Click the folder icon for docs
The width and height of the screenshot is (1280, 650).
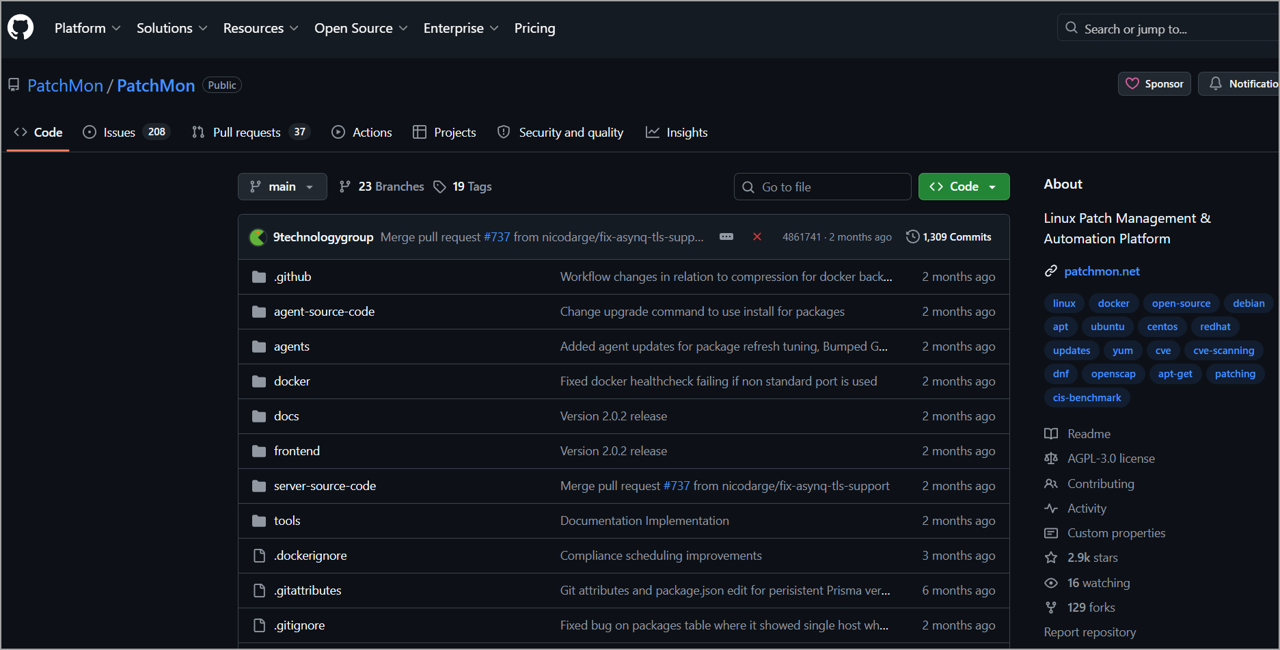259,416
